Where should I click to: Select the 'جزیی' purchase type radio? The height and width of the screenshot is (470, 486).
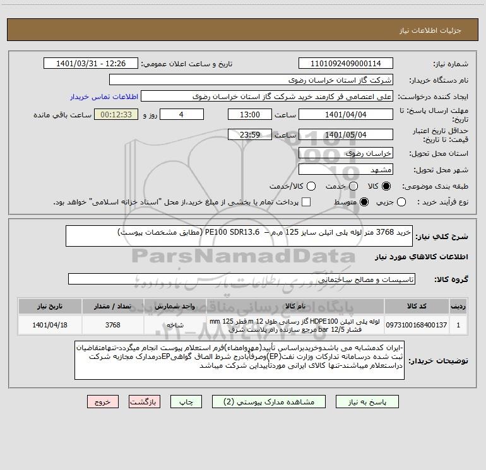coord(401,202)
